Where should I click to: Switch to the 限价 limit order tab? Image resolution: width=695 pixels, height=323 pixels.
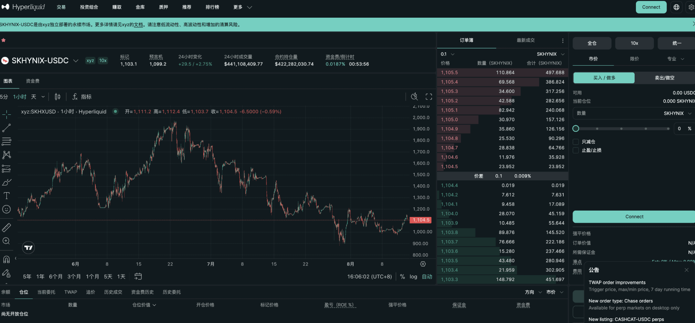[634, 59]
